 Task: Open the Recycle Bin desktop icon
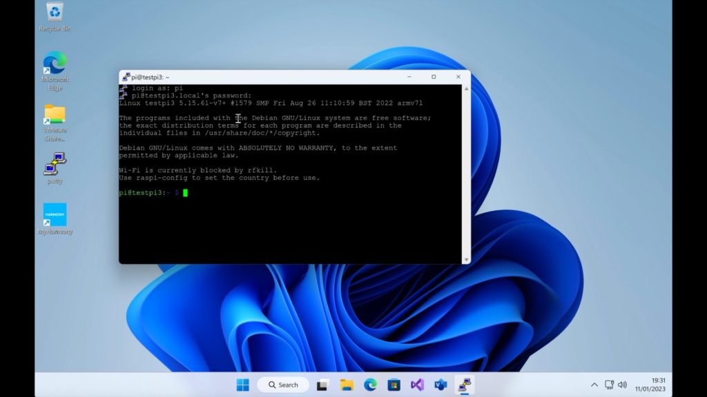55,17
